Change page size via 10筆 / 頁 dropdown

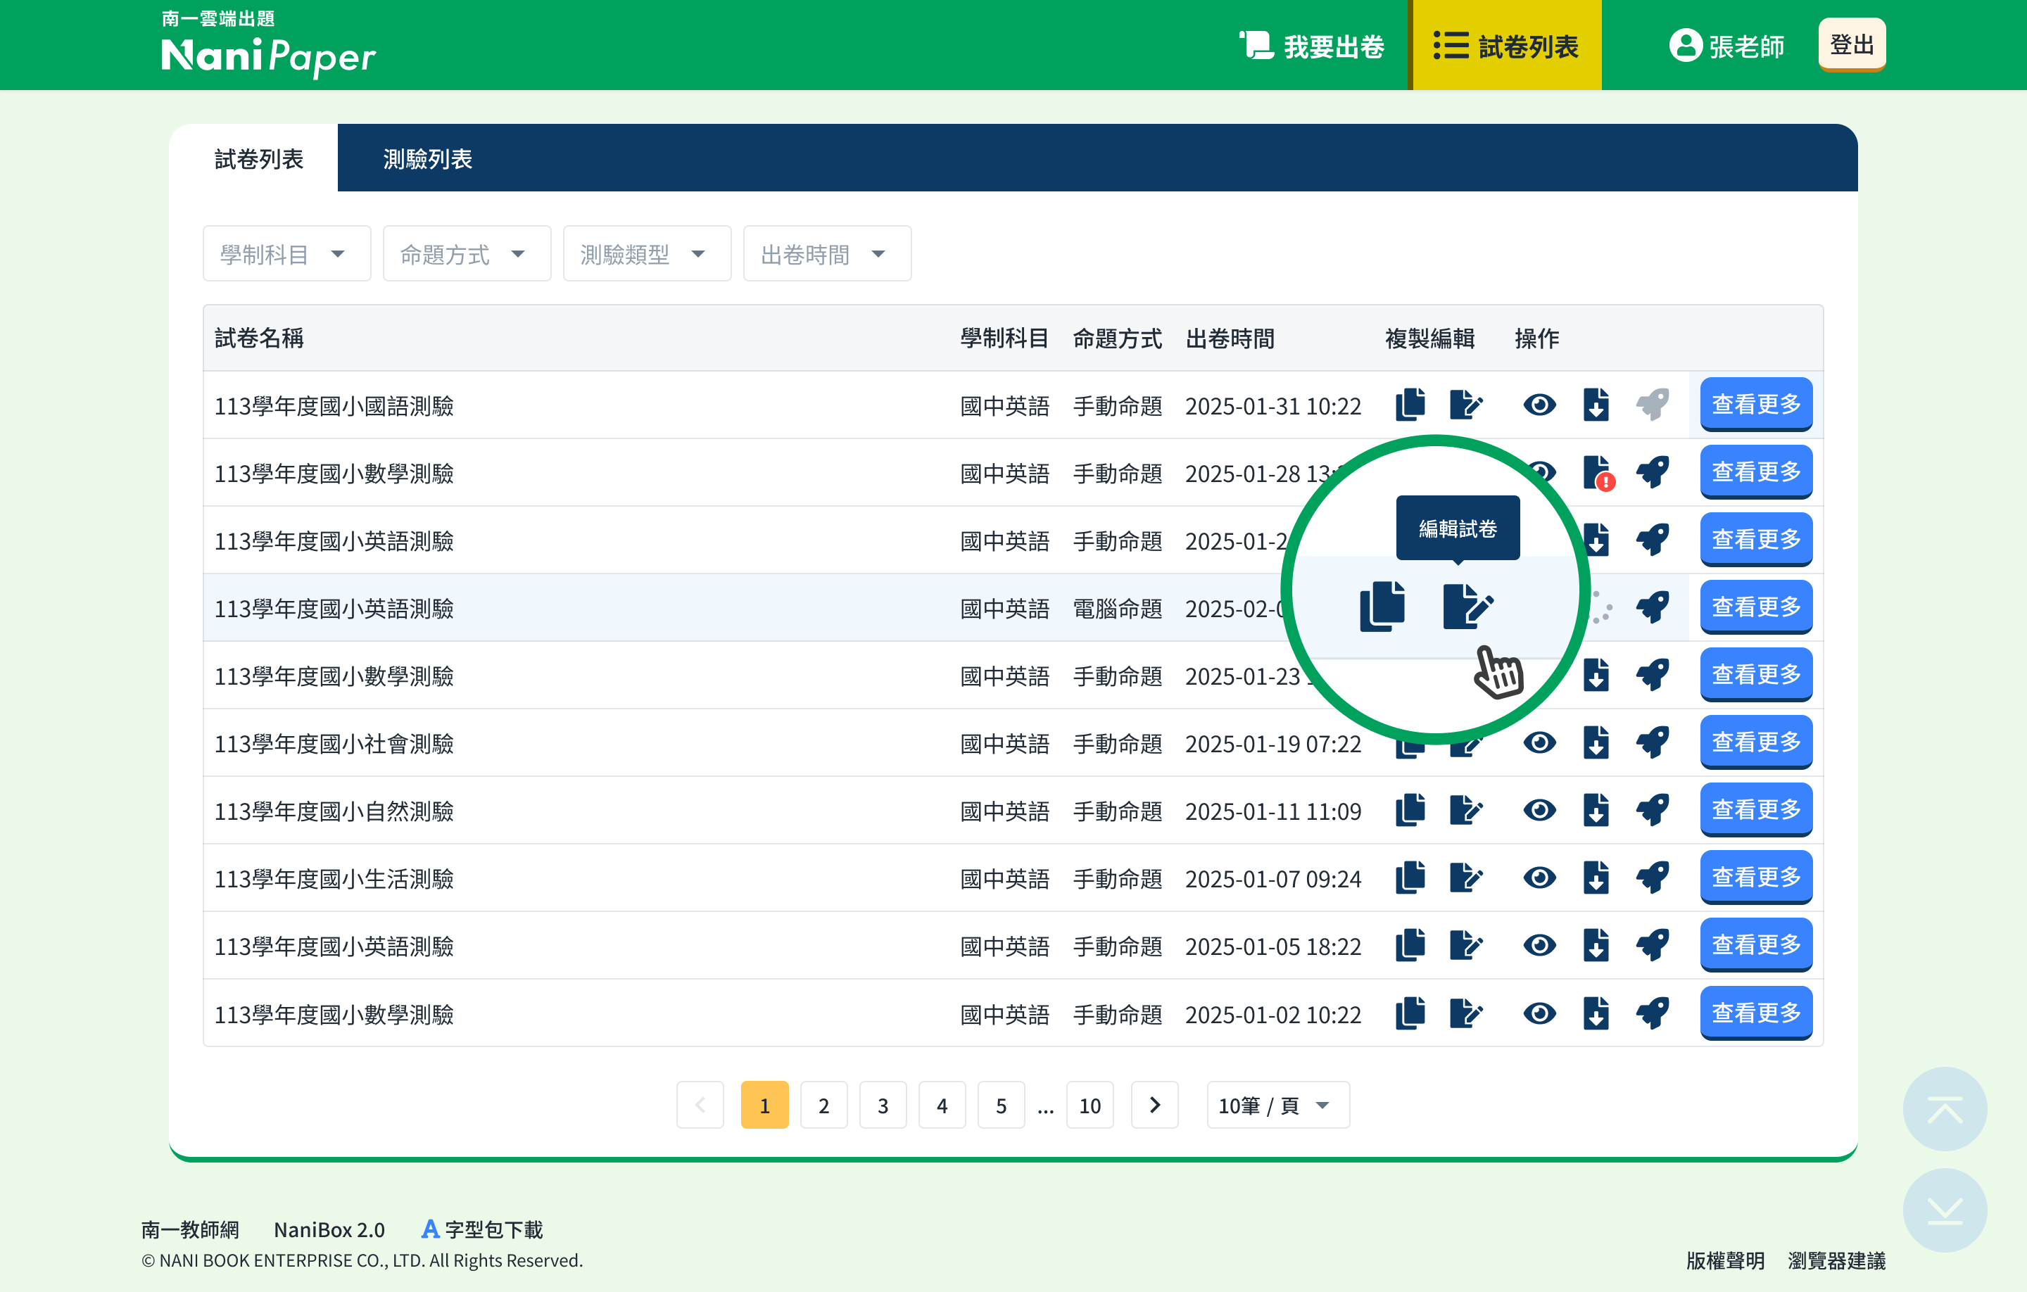pyautogui.click(x=1278, y=1105)
